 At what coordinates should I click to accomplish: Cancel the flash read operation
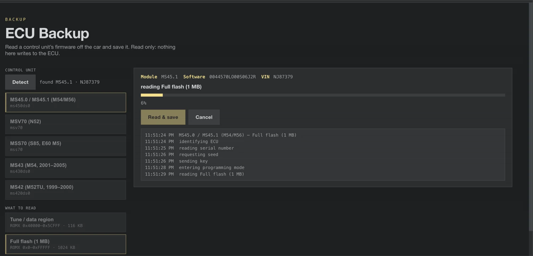pyautogui.click(x=204, y=117)
